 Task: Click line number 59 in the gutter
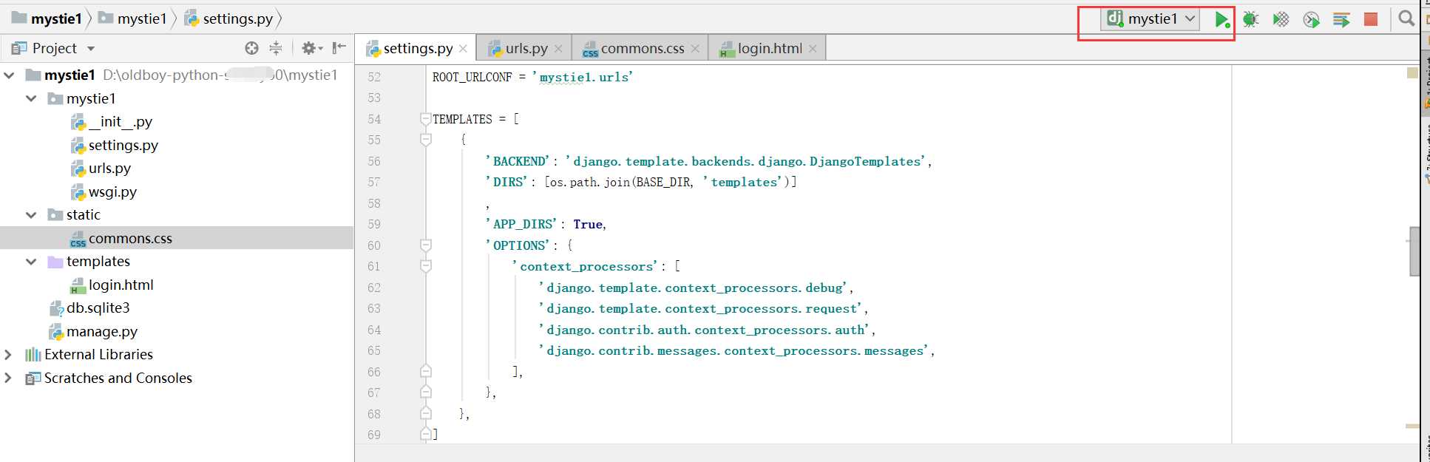pos(374,224)
